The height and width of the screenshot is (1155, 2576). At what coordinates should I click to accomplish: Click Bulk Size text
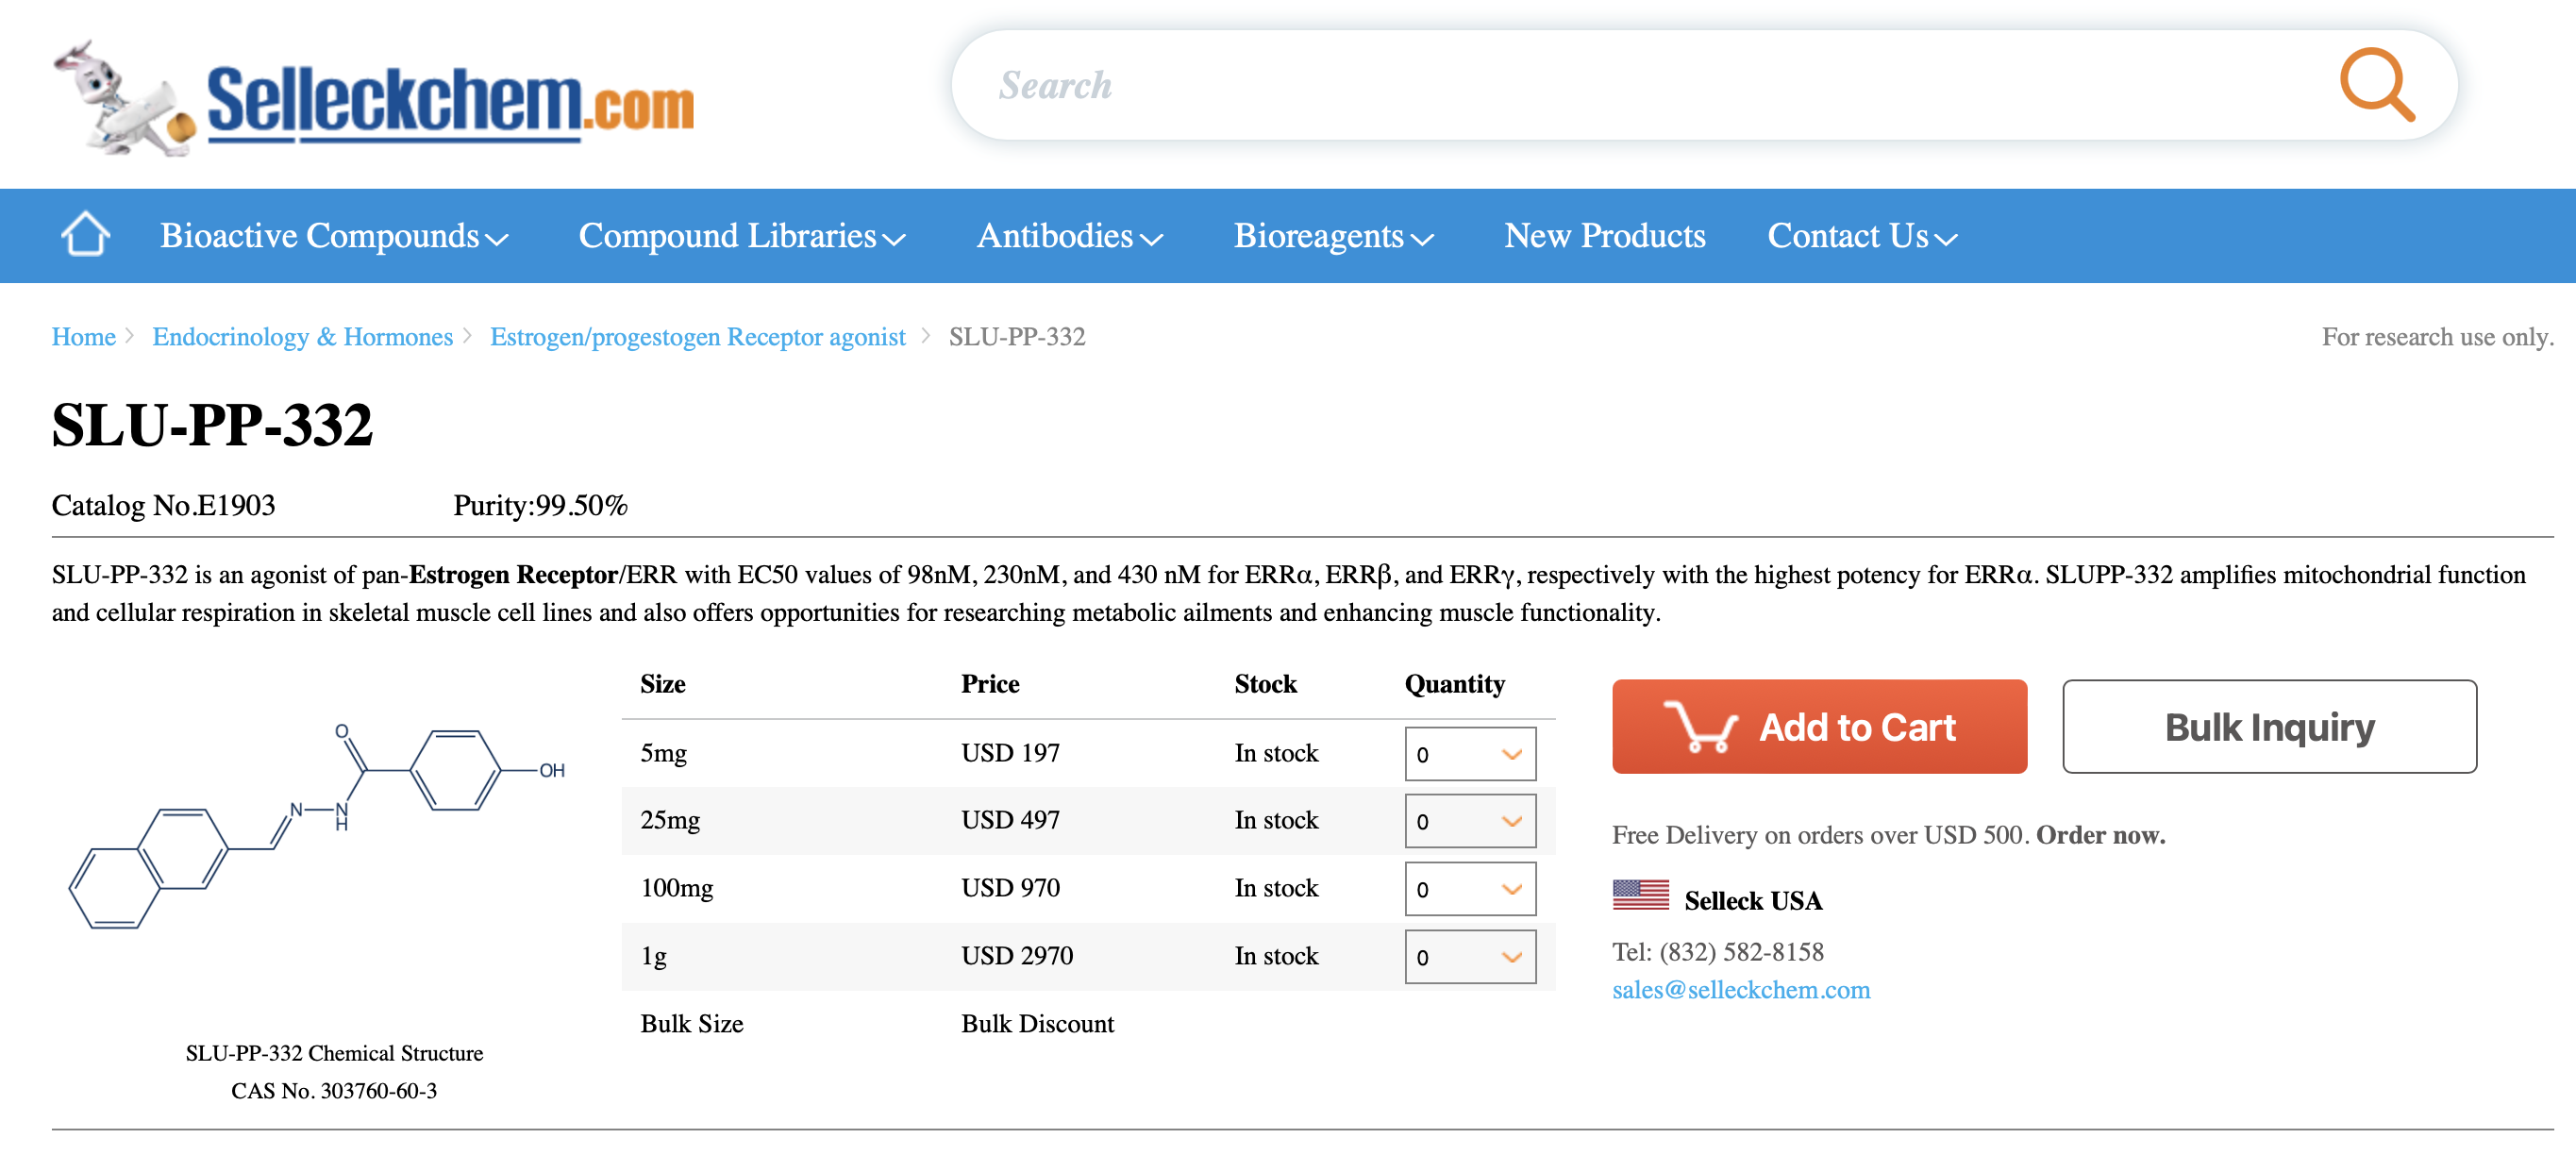[x=691, y=1023]
